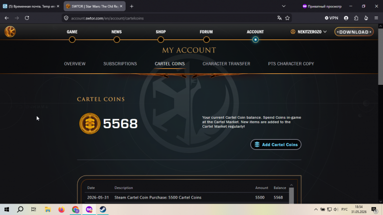Click the Description column header
Image resolution: width=383 pixels, height=215 pixels.
[x=124, y=188]
